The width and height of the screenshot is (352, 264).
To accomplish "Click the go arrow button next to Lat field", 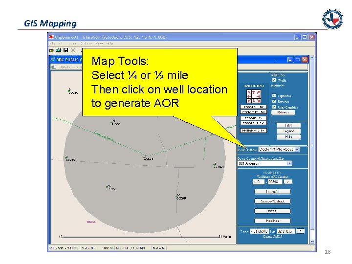I will pos(300,231).
